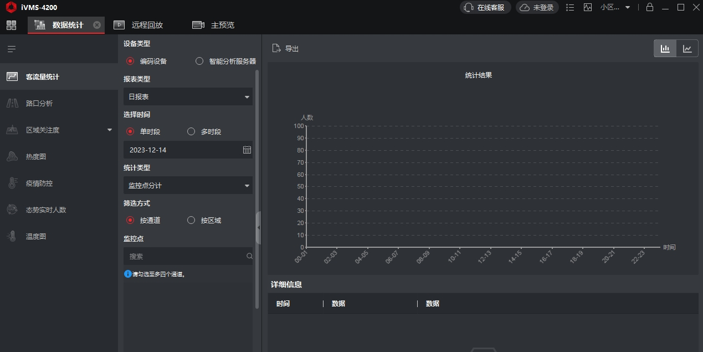The width and height of the screenshot is (703, 352).
Task: Switch to bar chart view
Action: point(665,48)
